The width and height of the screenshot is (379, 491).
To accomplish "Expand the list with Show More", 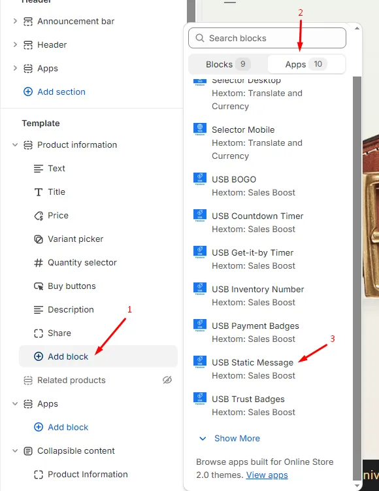I will pos(229,439).
